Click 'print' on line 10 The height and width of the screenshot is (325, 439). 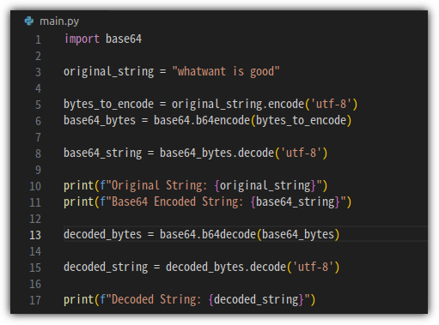tap(78, 185)
